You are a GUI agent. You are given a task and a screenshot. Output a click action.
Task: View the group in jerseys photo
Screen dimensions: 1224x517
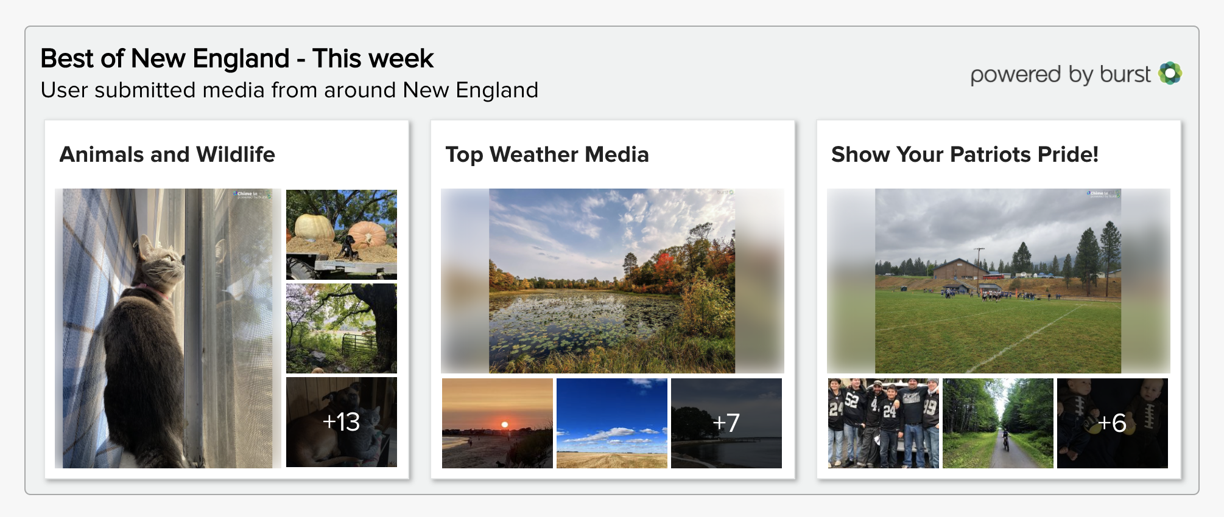coord(884,423)
